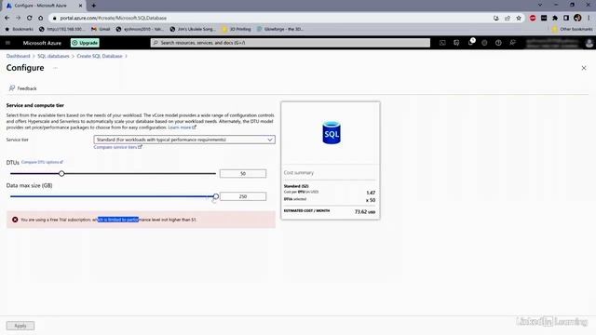The width and height of the screenshot is (596, 335).
Task: Open the Bookmarks folder in the bookmarks bar
Action: 19,29
